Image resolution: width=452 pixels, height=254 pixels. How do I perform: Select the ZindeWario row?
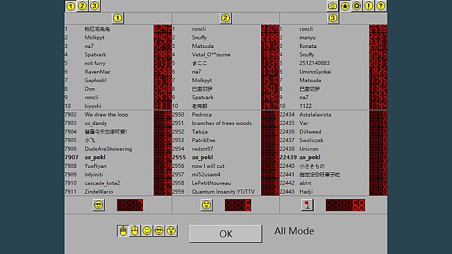point(118,192)
